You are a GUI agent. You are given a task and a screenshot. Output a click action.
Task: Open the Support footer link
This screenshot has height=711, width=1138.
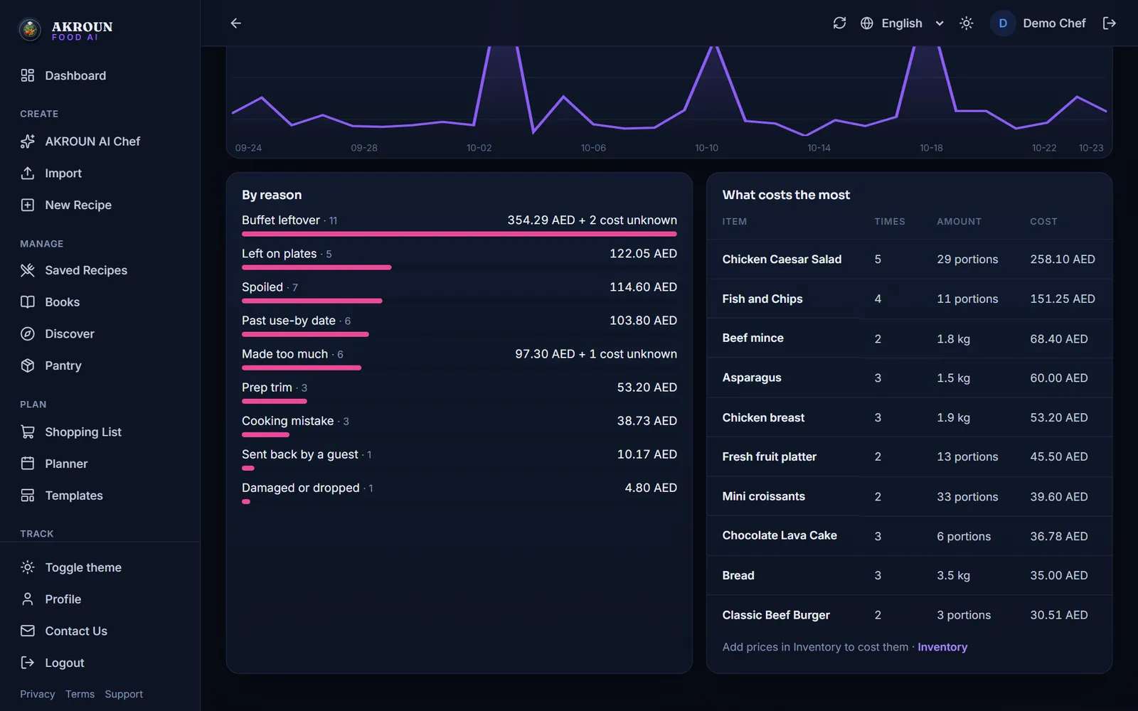pos(124,694)
